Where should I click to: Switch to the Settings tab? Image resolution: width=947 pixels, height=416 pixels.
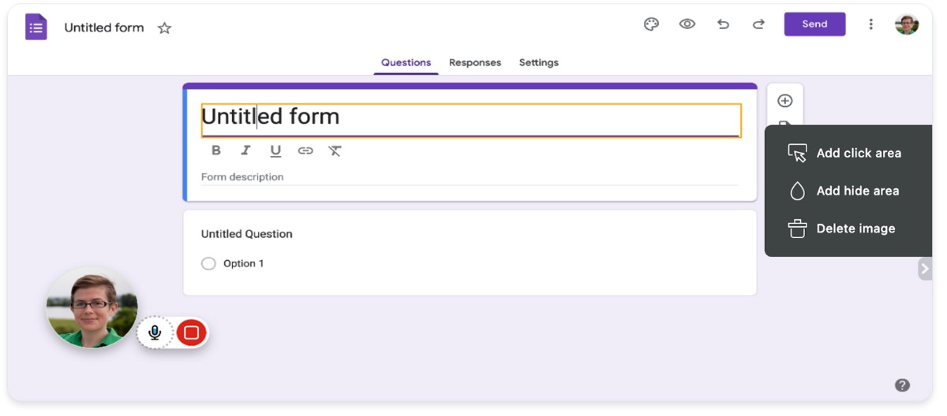[x=538, y=63]
